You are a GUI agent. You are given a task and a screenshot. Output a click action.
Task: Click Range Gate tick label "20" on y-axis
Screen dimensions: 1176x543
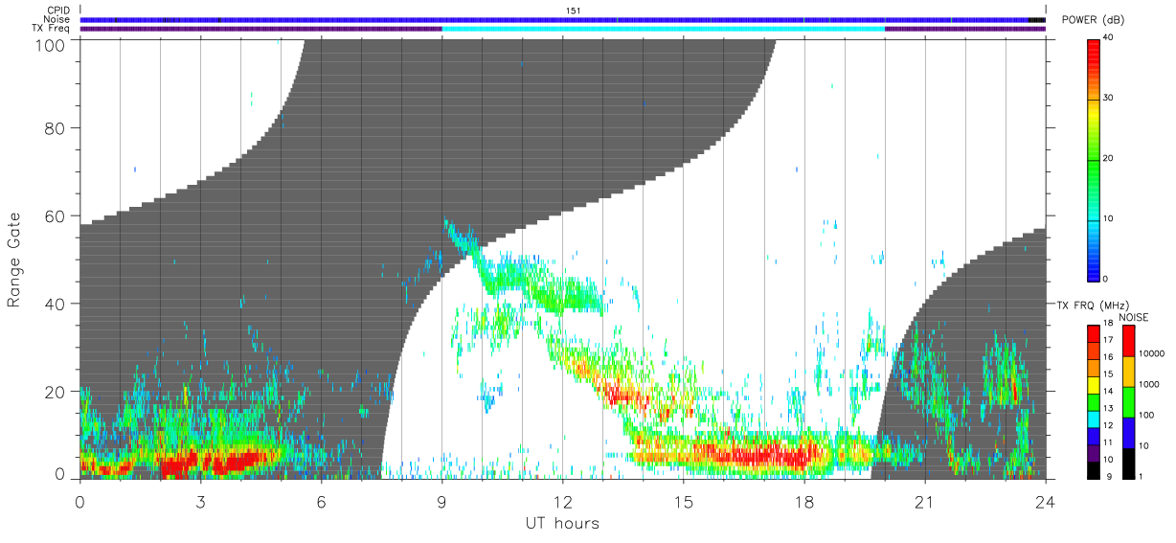point(57,392)
